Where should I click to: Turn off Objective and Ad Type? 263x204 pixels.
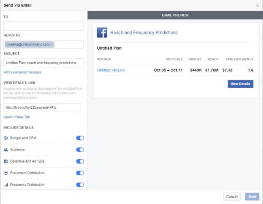click(x=80, y=162)
